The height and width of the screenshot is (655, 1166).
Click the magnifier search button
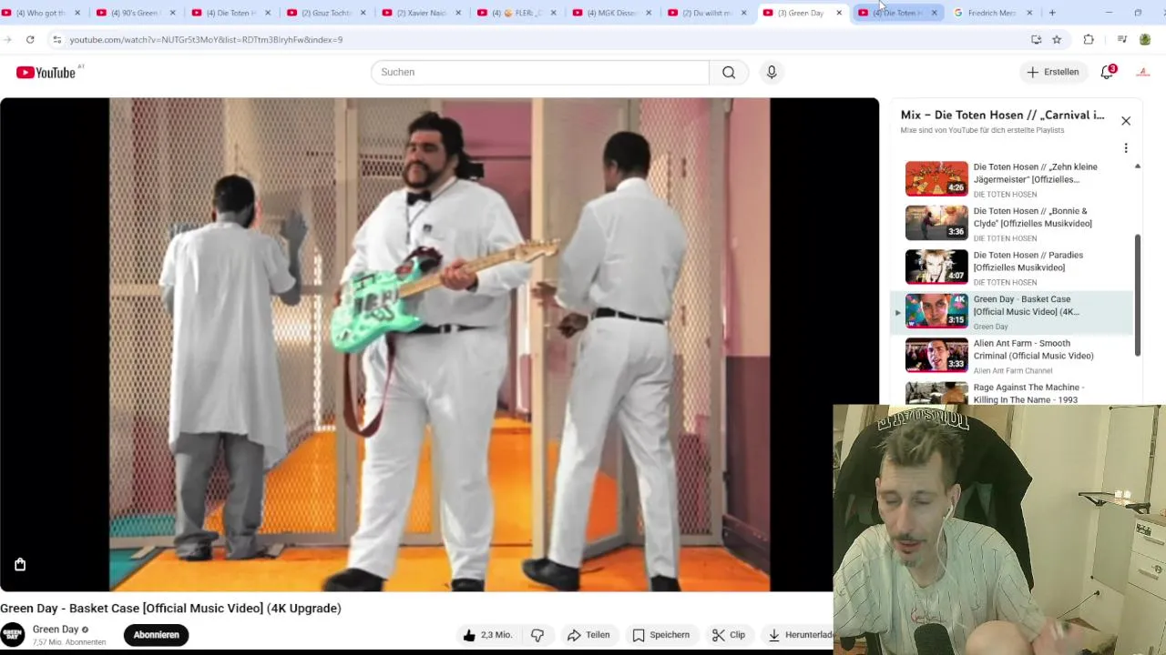729,72
